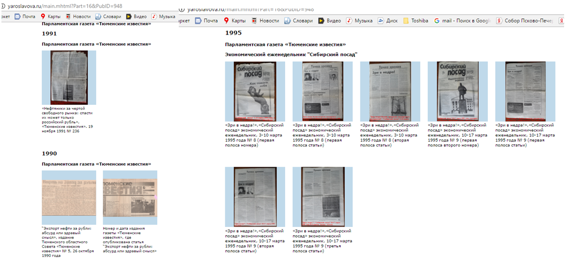This screenshot has width=567, height=261.
Task: Open the № 9 'первая полоса статьи' thumbnail
Action: [x=525, y=91]
